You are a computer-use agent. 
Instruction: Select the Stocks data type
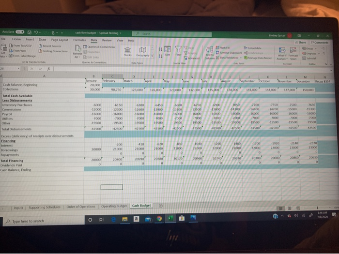pos(127,52)
